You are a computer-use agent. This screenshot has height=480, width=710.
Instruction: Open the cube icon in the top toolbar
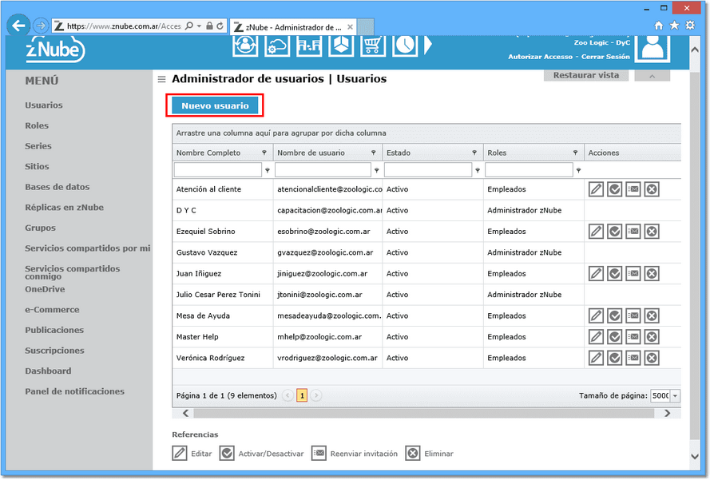coord(341,46)
